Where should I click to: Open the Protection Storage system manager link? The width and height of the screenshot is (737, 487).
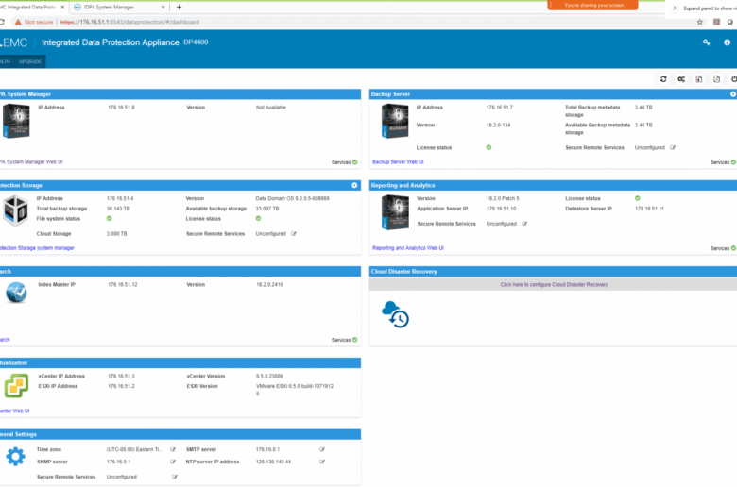pos(37,248)
